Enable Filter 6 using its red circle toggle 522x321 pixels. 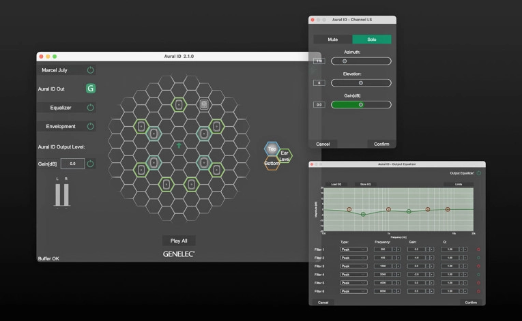click(478, 291)
